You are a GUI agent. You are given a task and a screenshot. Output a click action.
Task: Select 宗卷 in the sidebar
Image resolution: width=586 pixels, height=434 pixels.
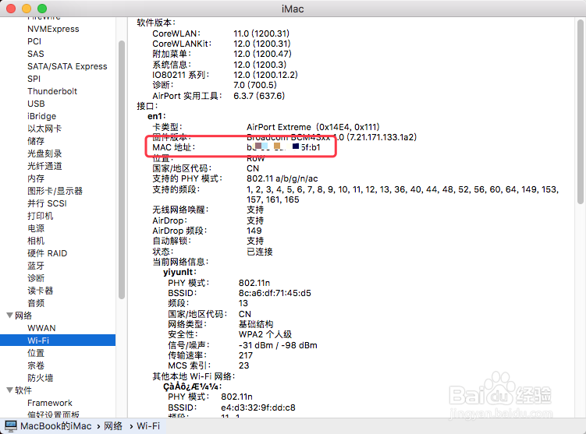[36, 365]
